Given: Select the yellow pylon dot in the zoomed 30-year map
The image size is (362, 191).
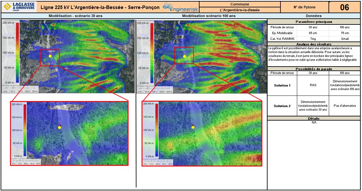Looking at the screenshot, I should tap(60, 128).
